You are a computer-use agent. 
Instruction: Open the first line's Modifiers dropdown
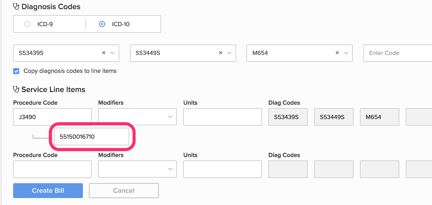170,117
